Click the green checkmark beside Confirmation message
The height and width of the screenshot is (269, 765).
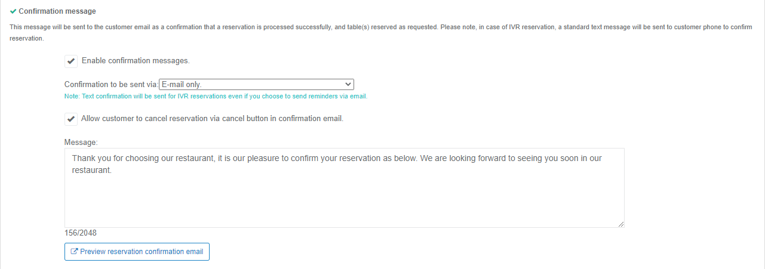pos(13,11)
